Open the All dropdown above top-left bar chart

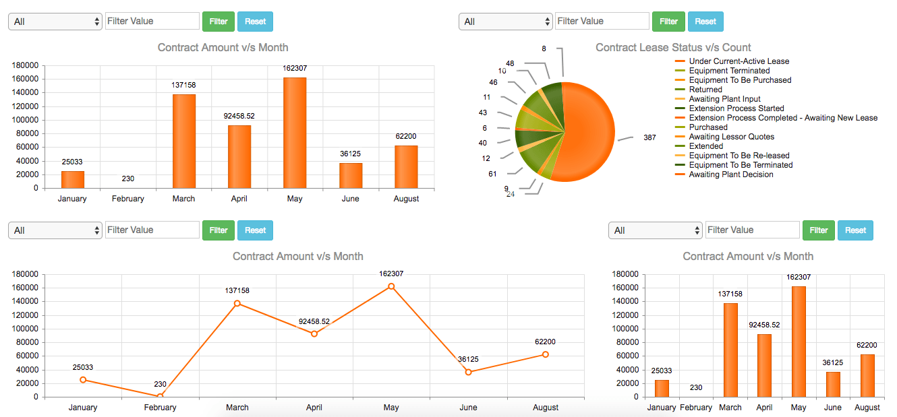pyautogui.click(x=55, y=22)
